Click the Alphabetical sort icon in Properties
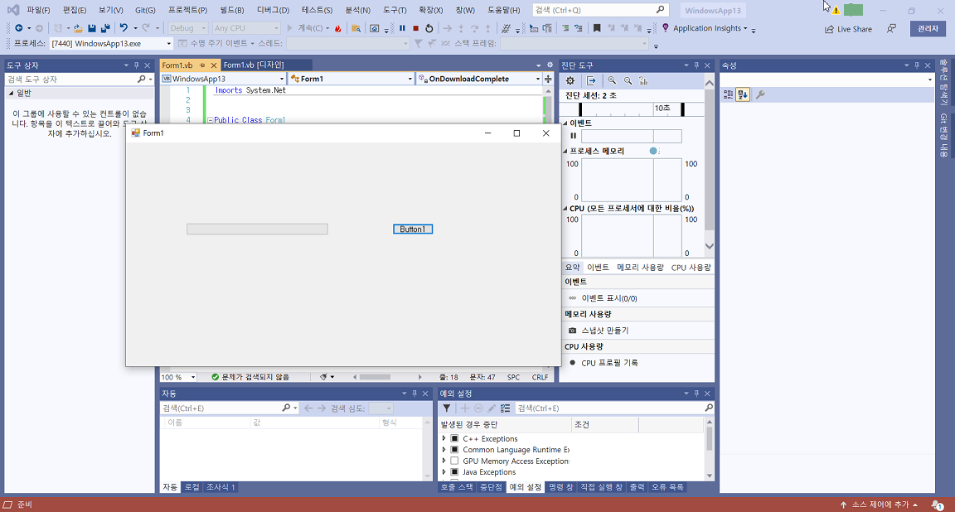The image size is (955, 512). (743, 94)
